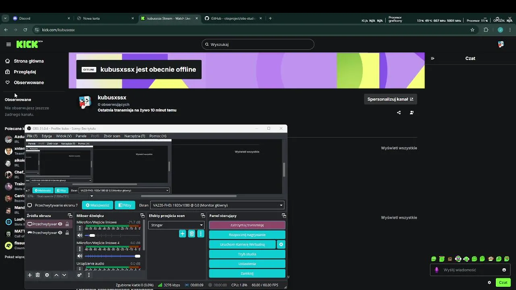Open options dots for Mikrofon/Wejście liniowe
Image resolution: width=516 pixels, height=290 pixels.
pos(80,228)
